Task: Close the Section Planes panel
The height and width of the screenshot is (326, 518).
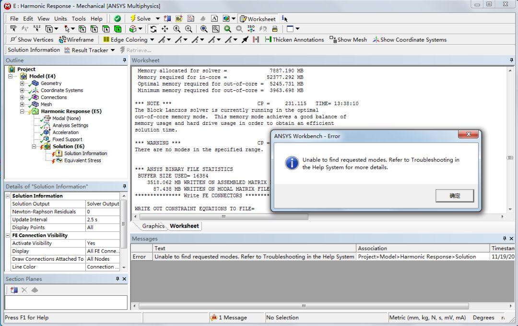Action: pos(124,279)
